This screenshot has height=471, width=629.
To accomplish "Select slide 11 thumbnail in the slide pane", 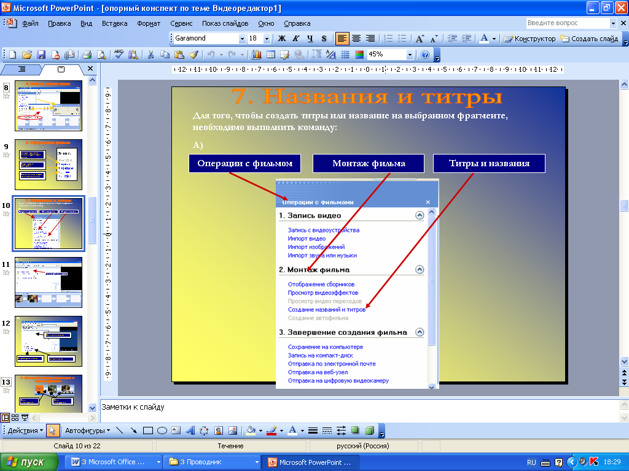I will pyautogui.click(x=49, y=282).
